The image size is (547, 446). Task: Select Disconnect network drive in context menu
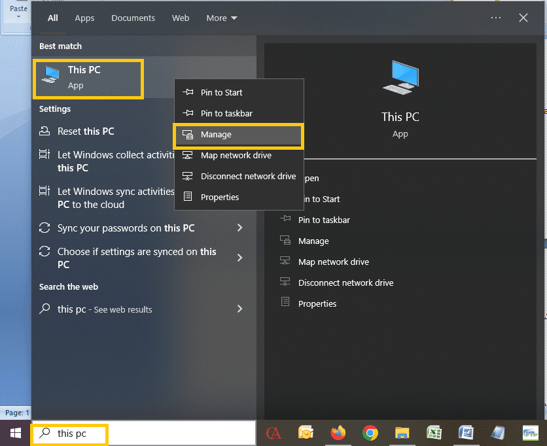click(239, 176)
